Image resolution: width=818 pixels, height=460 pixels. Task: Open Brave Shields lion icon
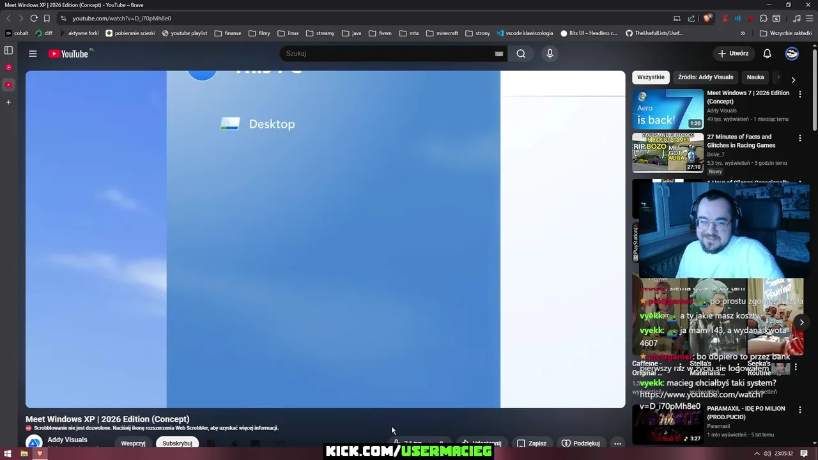pyautogui.click(x=707, y=19)
